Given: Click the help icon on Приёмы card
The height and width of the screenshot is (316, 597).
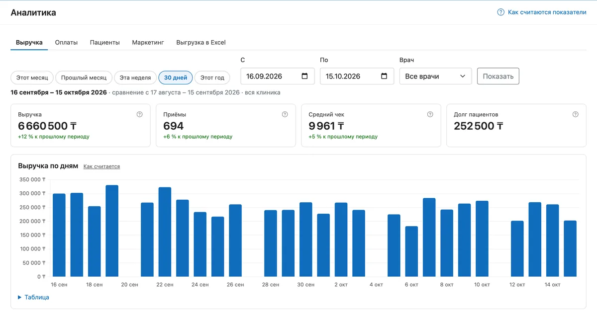Looking at the screenshot, I should pos(285,114).
